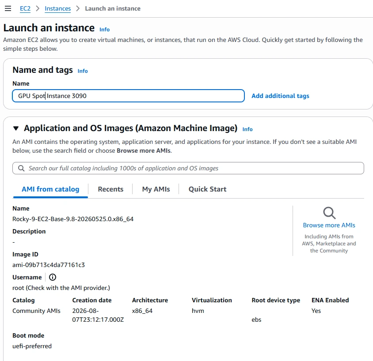Click root device type value ebs
The image size is (373, 361).
(256, 320)
